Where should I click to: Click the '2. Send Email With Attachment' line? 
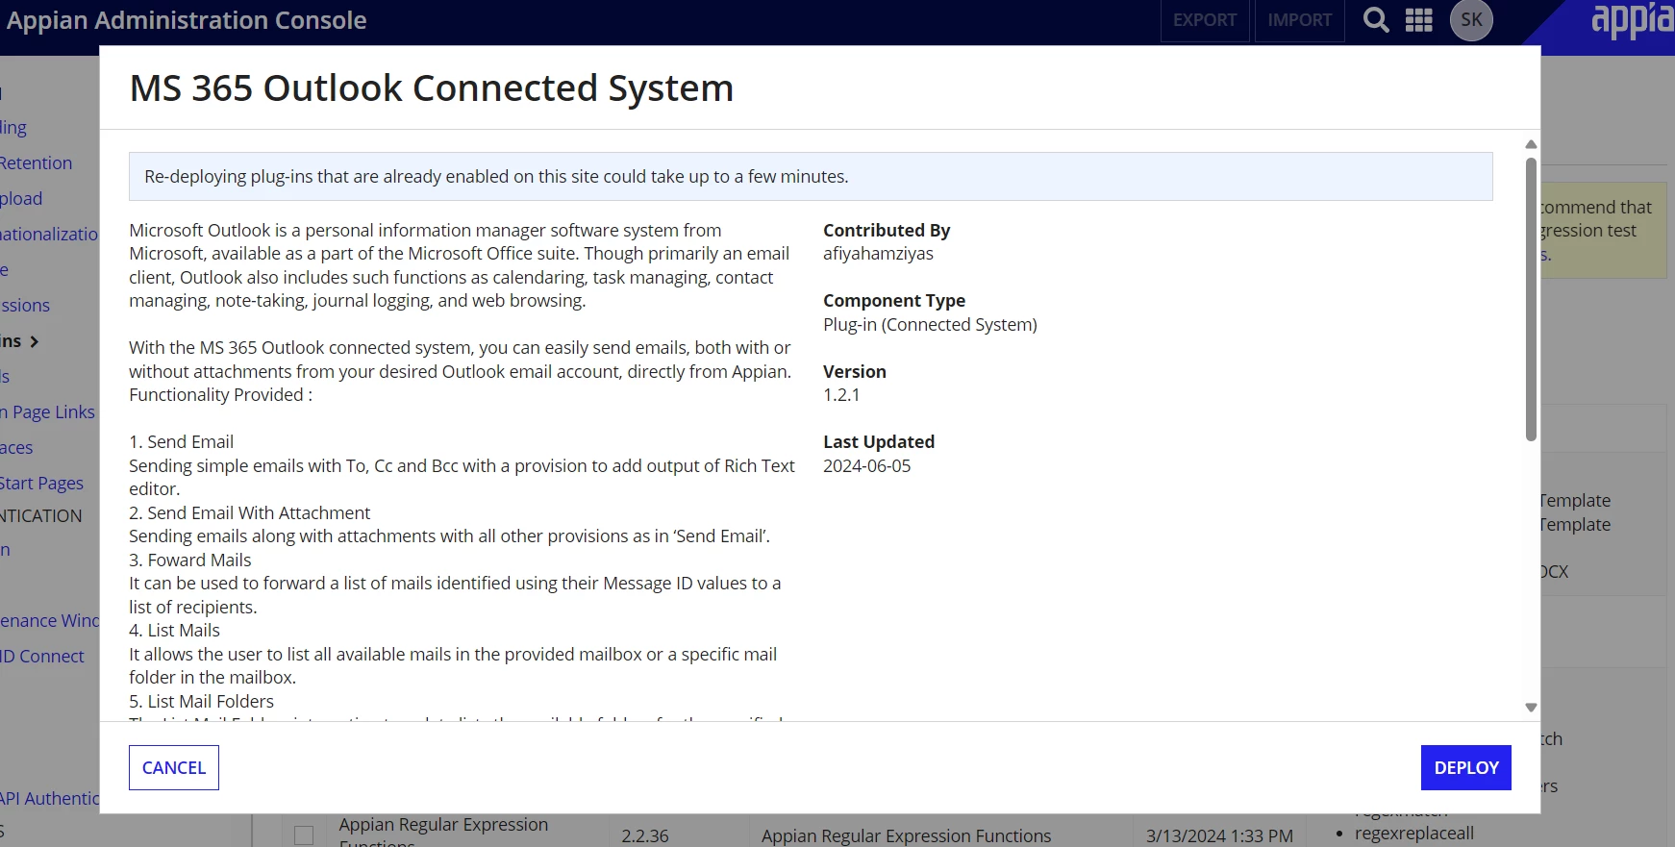(x=250, y=513)
